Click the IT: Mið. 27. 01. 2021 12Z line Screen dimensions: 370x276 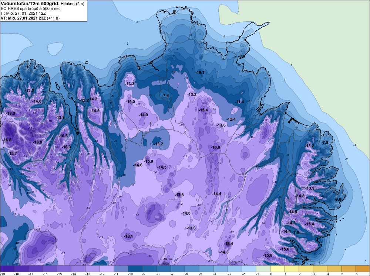pyautogui.click(x=23, y=13)
